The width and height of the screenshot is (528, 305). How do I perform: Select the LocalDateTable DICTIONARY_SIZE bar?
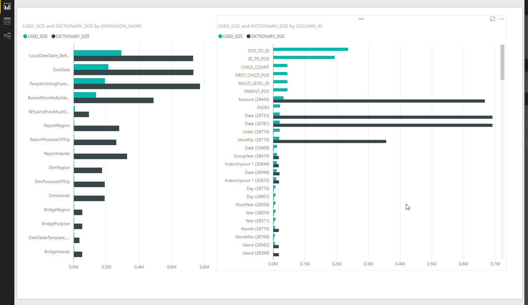point(133,58)
